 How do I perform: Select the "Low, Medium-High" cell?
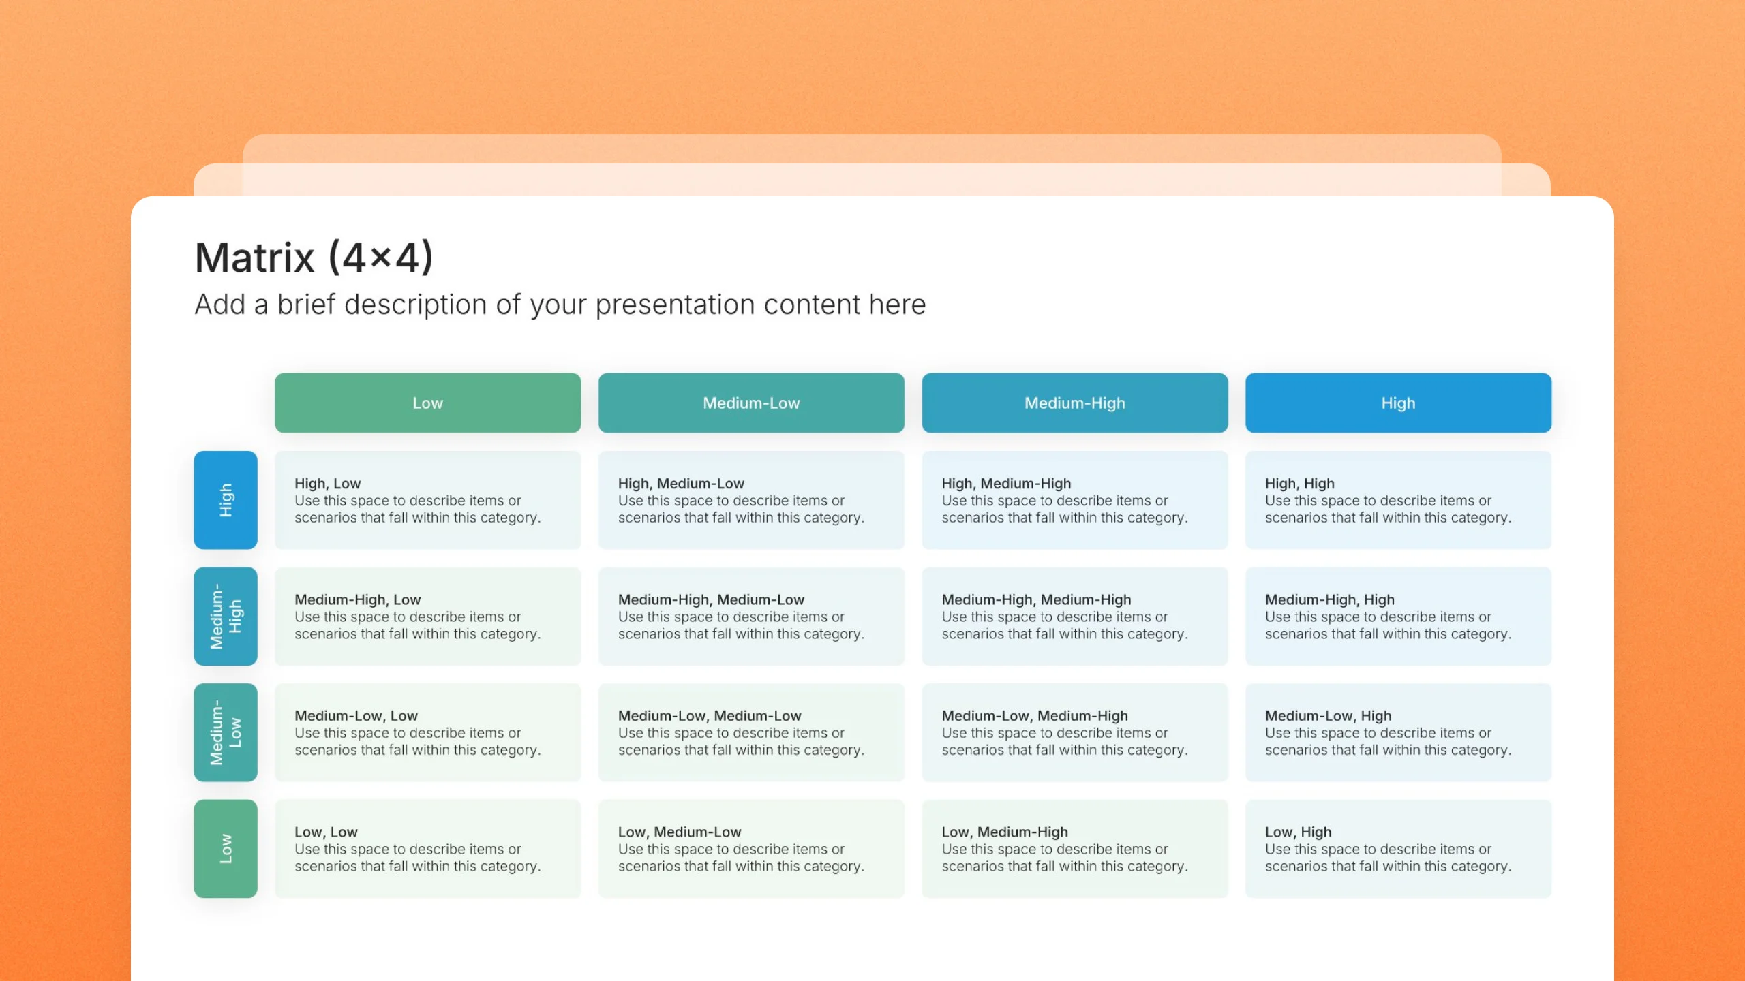click(1075, 849)
